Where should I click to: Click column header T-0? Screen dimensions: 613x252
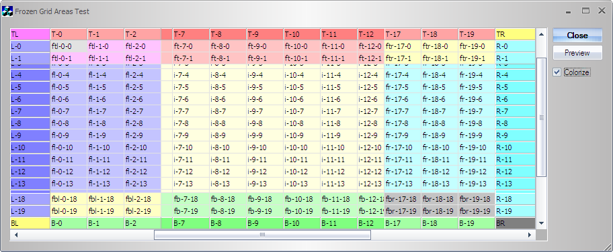click(x=69, y=34)
